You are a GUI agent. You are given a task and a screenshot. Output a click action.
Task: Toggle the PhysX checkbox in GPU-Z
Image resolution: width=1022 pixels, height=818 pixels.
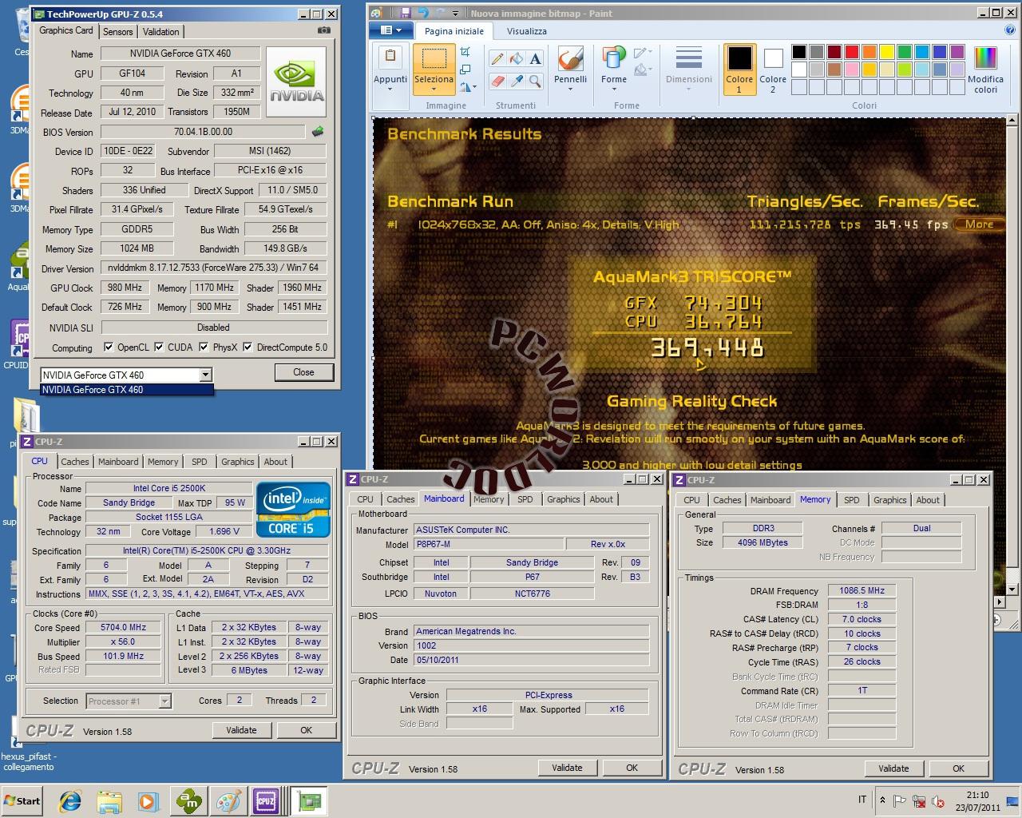pos(204,347)
